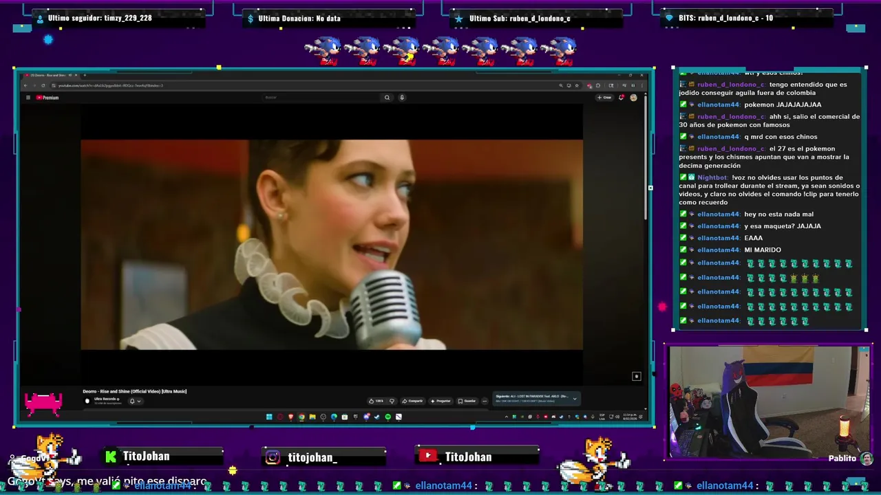Click the Compartir share button
Viewport: 881px width, 495px height.
click(413, 401)
